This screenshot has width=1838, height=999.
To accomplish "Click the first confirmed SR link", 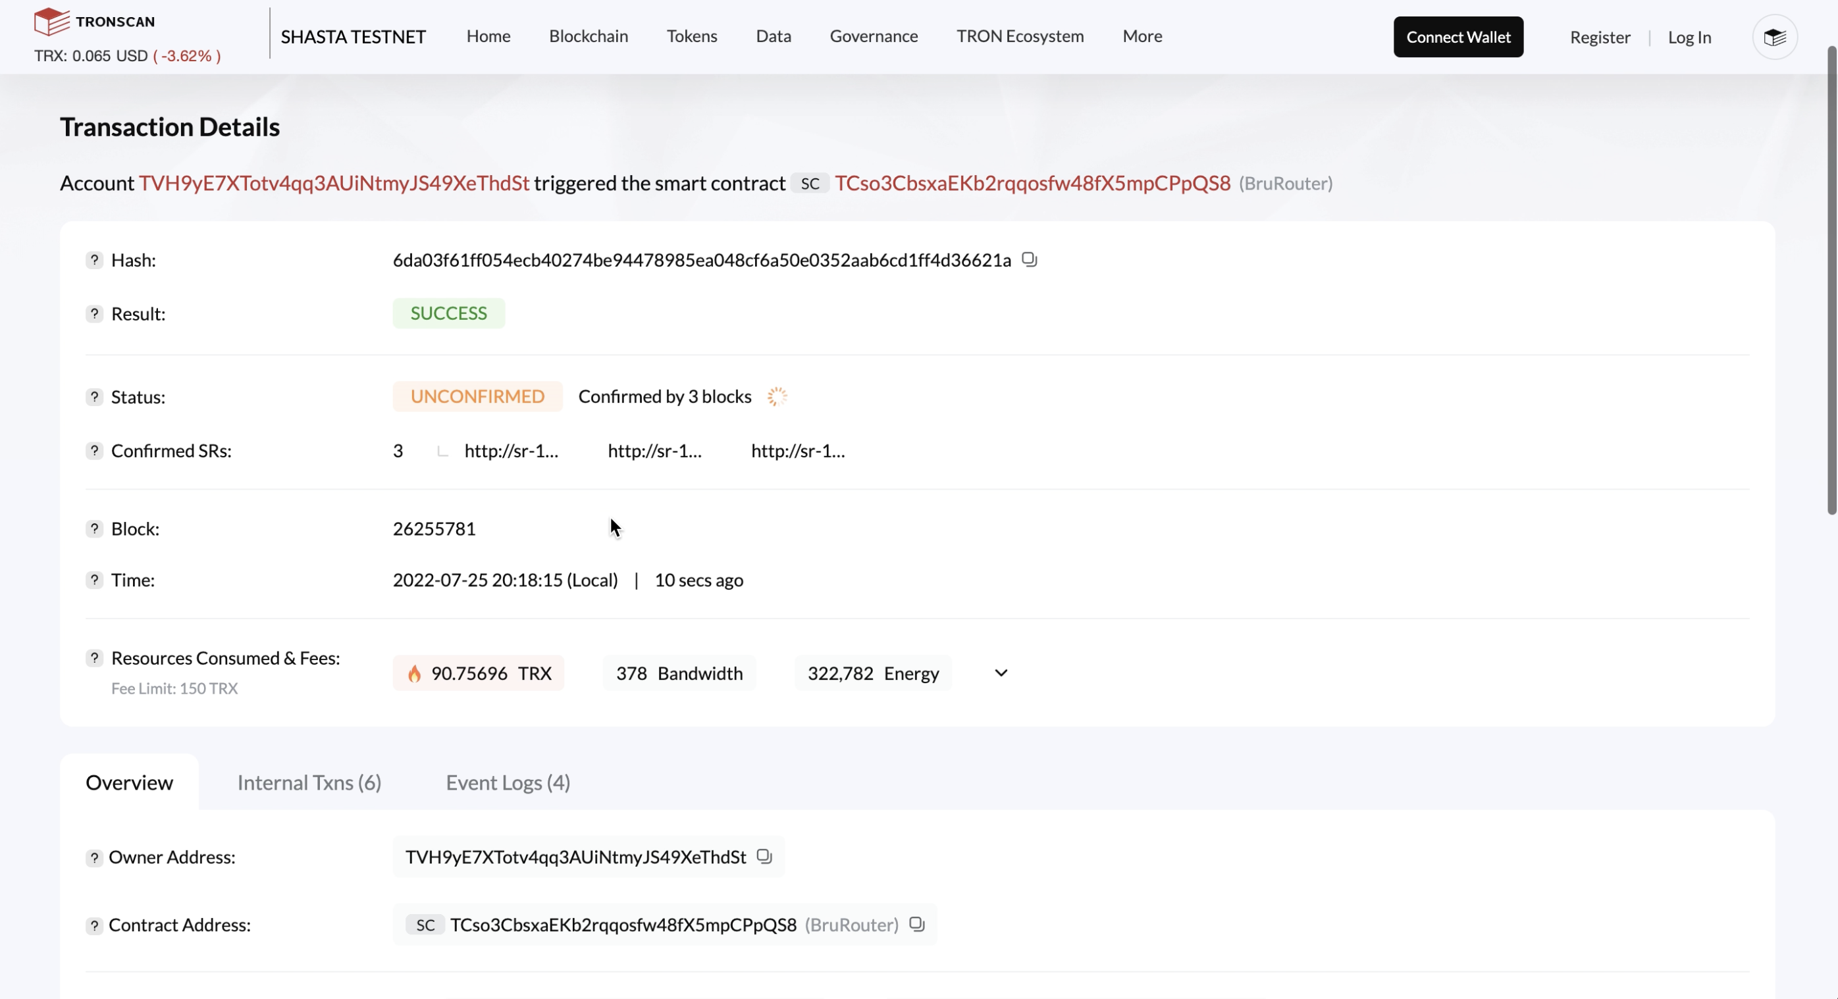I will (511, 451).
